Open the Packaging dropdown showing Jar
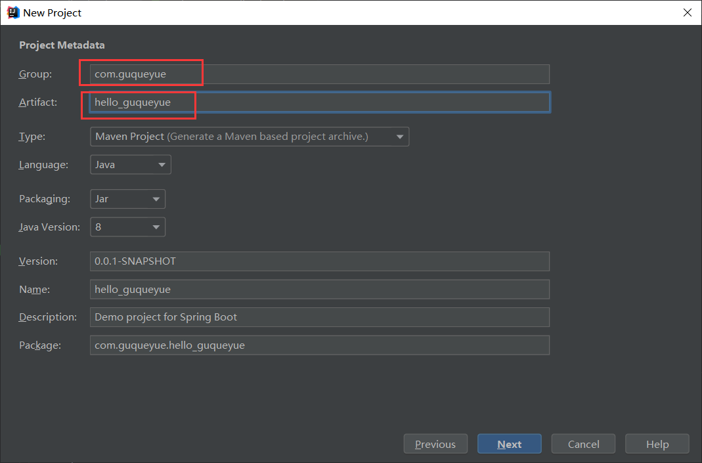The width and height of the screenshot is (702, 463). [x=127, y=199]
